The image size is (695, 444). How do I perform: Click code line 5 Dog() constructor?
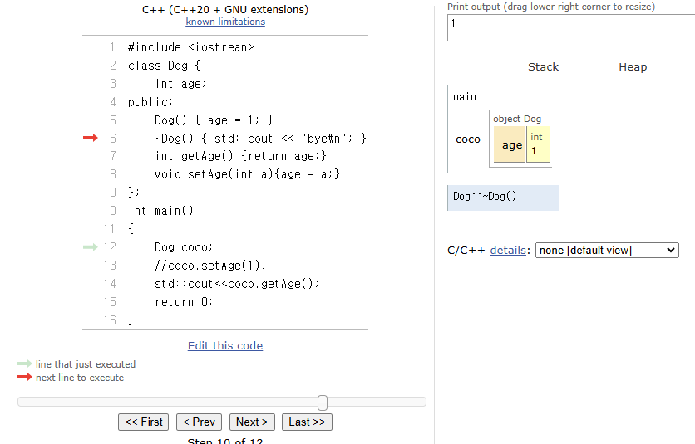tap(214, 120)
